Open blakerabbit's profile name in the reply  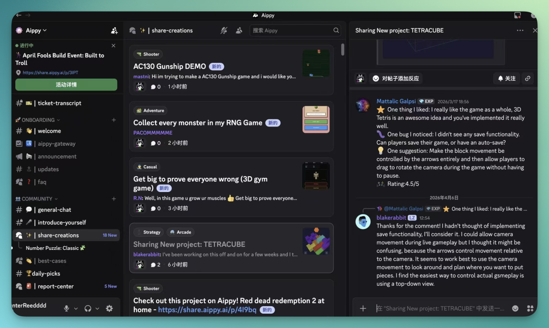[391, 218]
